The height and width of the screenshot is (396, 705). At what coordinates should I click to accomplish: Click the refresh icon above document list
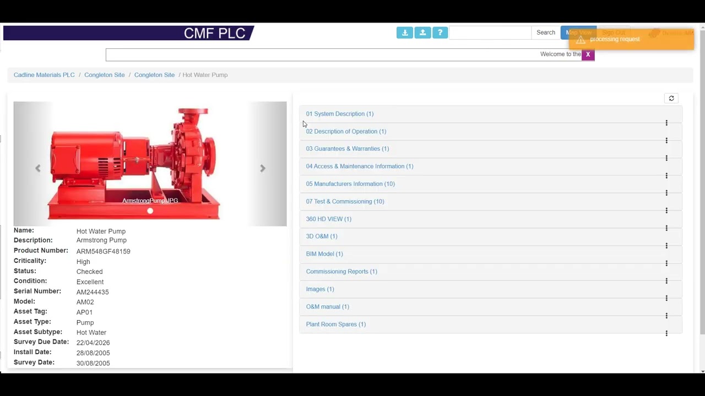point(671,98)
